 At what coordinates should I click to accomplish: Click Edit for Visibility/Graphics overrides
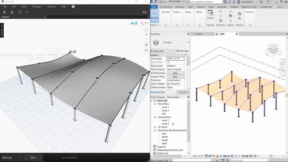point(175,73)
